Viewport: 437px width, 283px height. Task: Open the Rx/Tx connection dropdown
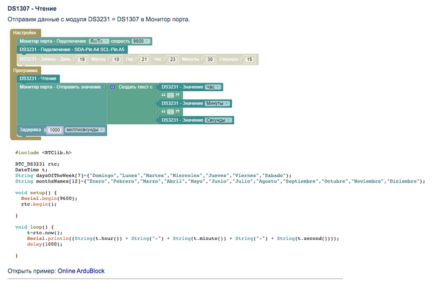[x=99, y=41]
